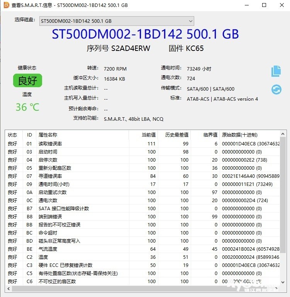The width and height of the screenshot is (290, 297).
Task: Click raw value 000000011E21 (73249)
Action: [x=247, y=184]
